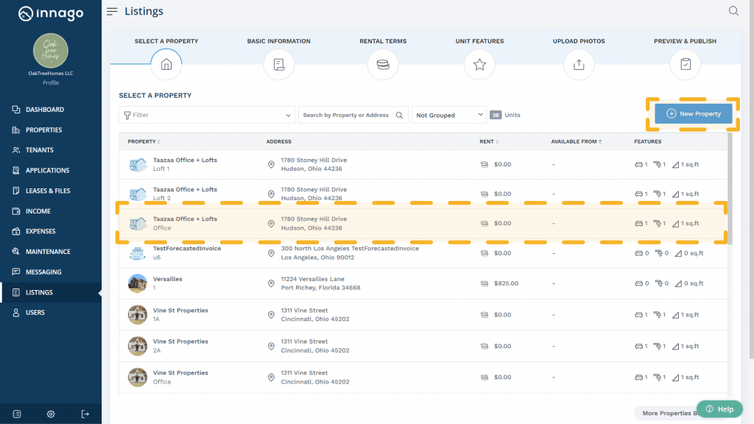Click the Search by Property or Address field

click(x=347, y=115)
